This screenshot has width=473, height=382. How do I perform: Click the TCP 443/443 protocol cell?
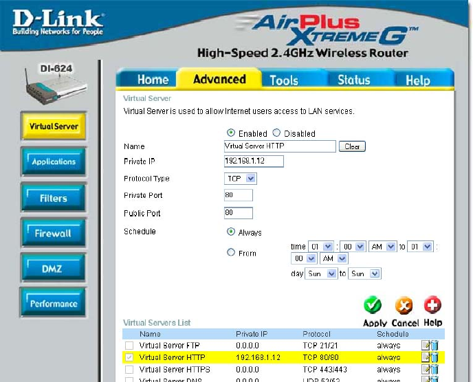(325, 370)
